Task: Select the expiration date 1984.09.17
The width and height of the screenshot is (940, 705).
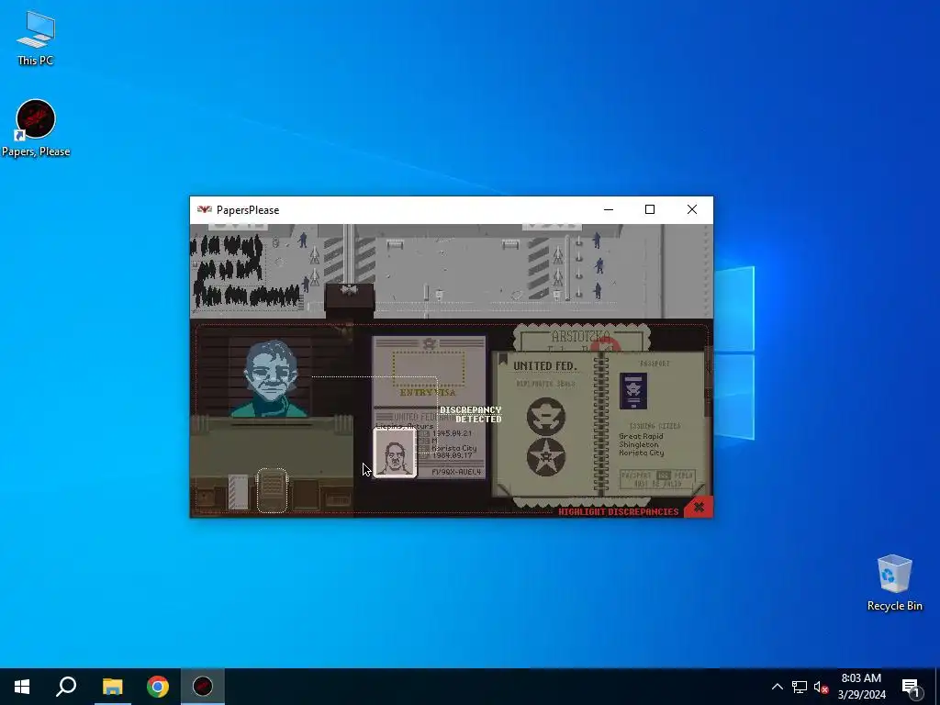Action: [452, 455]
